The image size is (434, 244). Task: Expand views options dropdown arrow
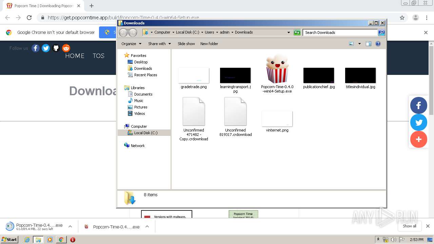[359, 44]
